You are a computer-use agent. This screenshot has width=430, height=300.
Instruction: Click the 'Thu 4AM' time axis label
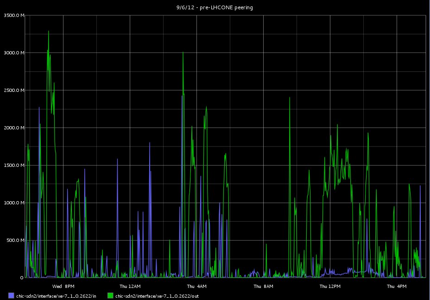pyautogui.click(x=196, y=286)
